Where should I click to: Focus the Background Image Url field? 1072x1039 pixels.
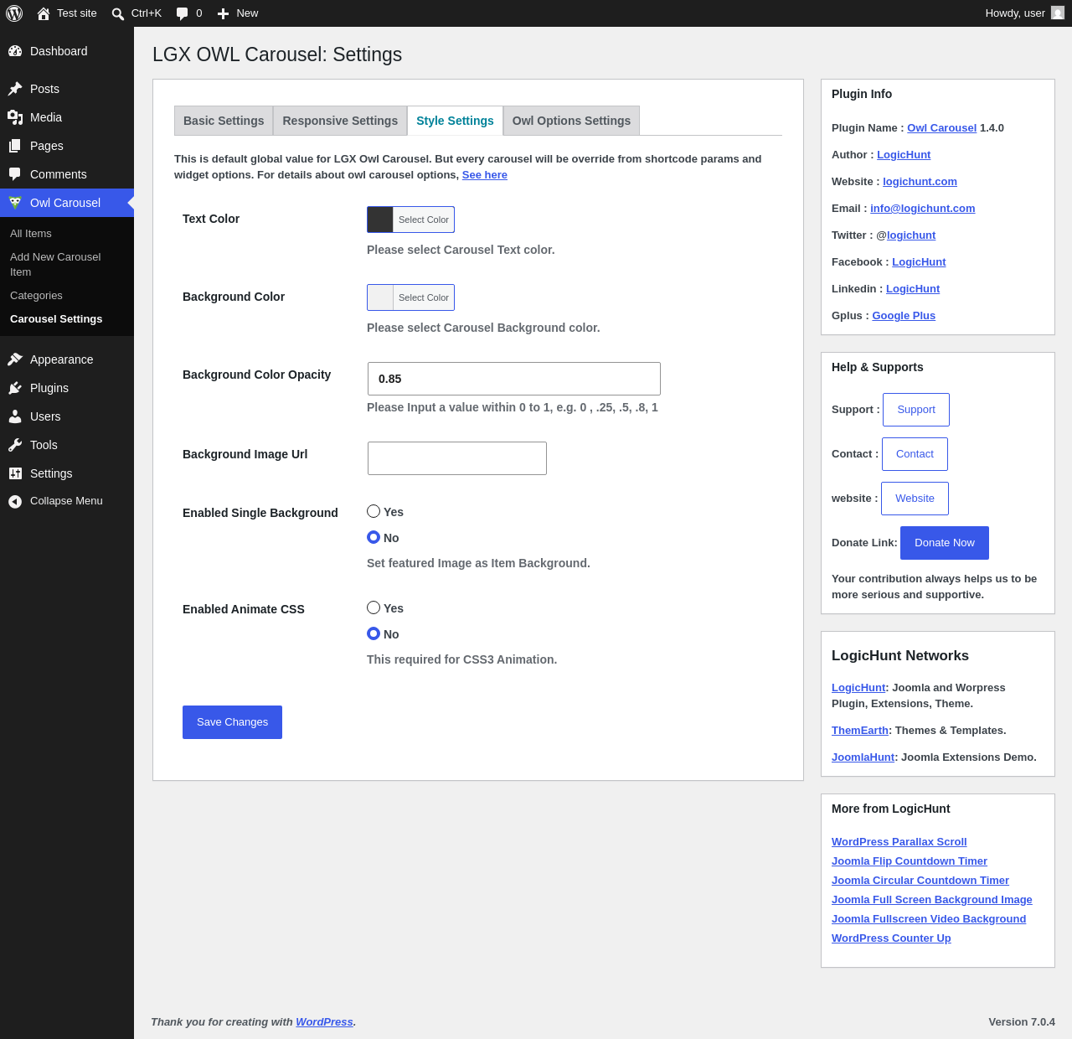457,458
